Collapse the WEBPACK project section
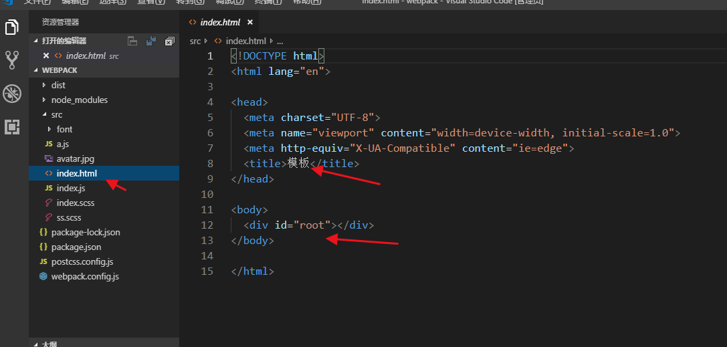727x347 pixels. point(60,70)
